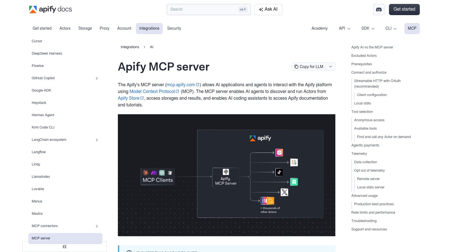The width and height of the screenshot is (449, 252).
Task: Open the Apify Store link
Action: click(131, 98)
